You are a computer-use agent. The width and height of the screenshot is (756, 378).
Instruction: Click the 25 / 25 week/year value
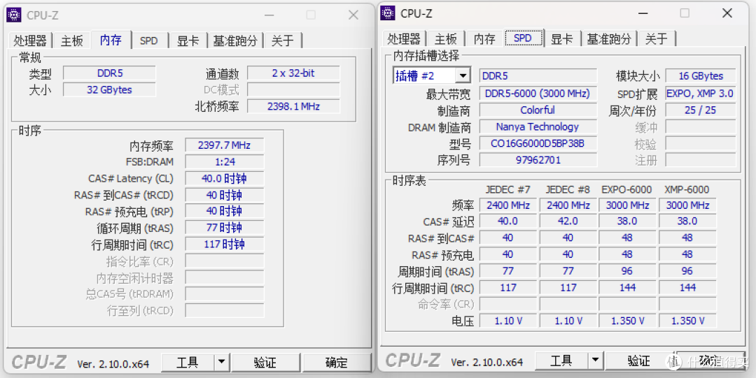click(701, 110)
